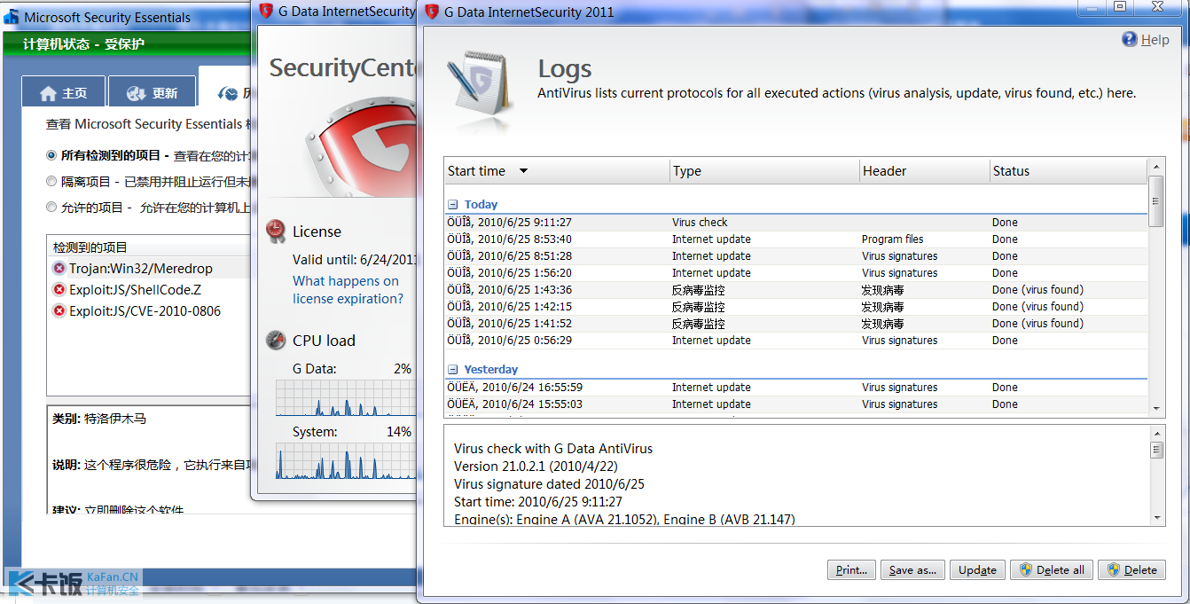Click the Save as... button
The width and height of the screenshot is (1190, 604).
[912, 570]
